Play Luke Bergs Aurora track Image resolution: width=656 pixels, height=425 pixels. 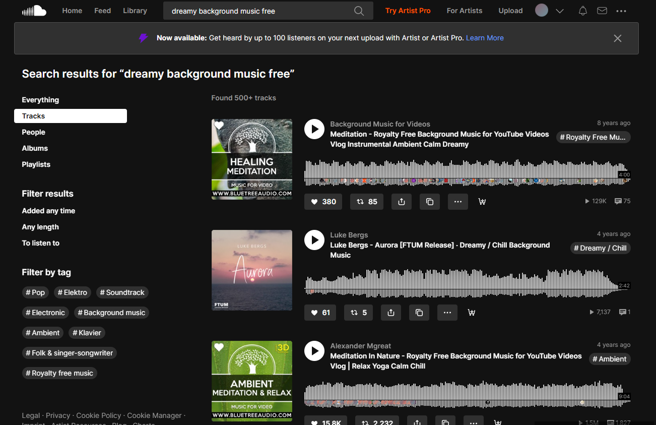click(314, 240)
